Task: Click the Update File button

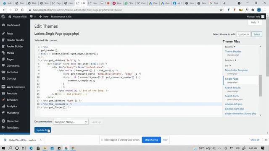Action: point(42,130)
